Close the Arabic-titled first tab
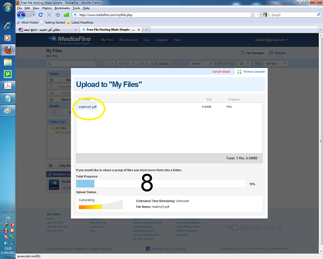This screenshot has height=259, width=323. point(75,30)
